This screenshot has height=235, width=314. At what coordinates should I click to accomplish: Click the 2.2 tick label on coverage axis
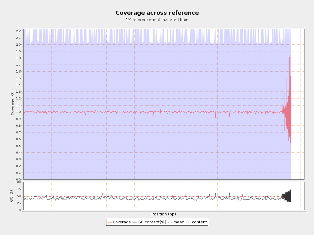(x=18, y=31)
